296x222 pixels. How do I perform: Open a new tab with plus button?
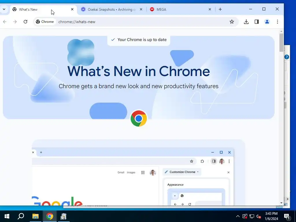click(220, 9)
